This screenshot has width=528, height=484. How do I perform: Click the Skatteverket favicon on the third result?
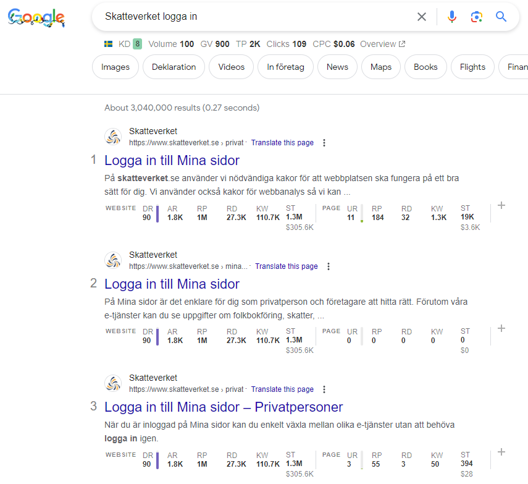113,383
